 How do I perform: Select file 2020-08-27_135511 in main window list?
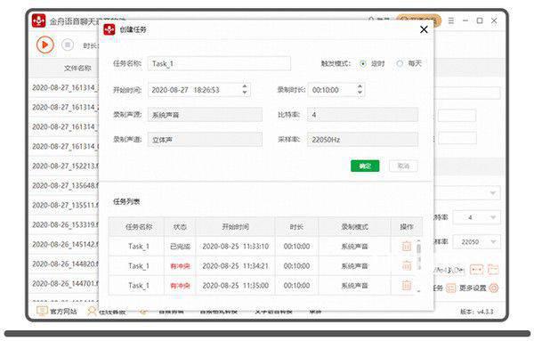[65, 205]
